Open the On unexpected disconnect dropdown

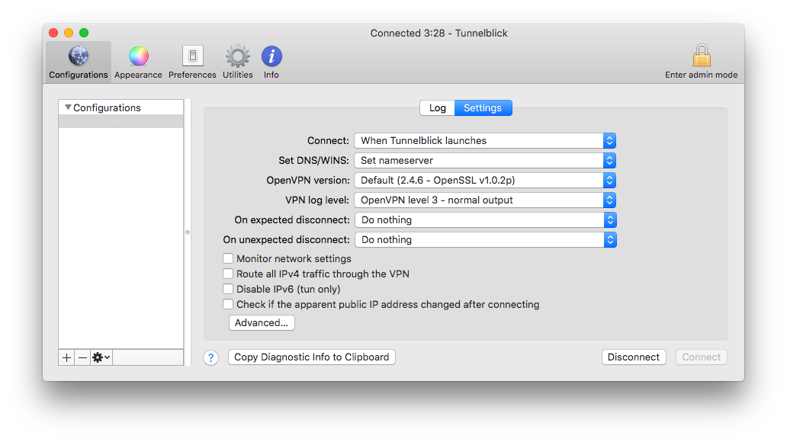coord(485,240)
